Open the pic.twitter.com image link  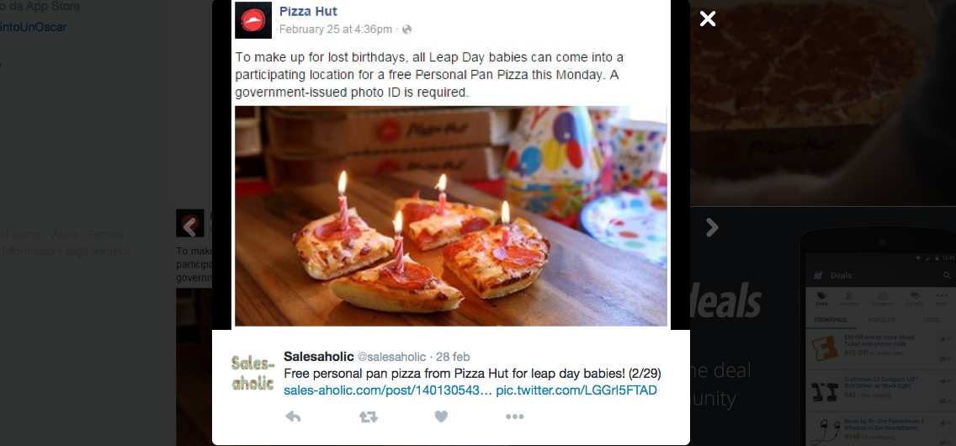(x=576, y=390)
